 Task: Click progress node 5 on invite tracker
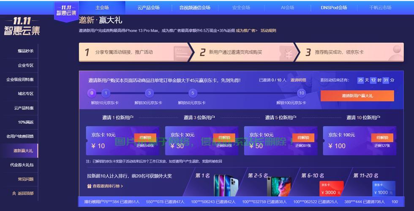pyautogui.click(x=193, y=93)
